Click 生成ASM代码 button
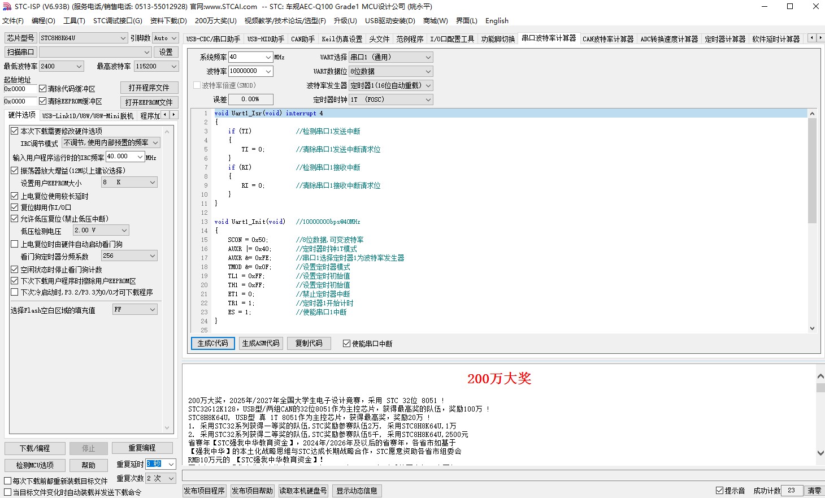The image size is (825, 498). tap(260, 343)
